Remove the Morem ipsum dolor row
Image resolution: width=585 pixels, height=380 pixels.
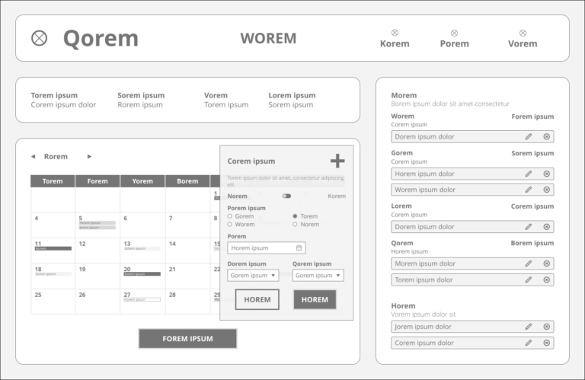pos(547,263)
